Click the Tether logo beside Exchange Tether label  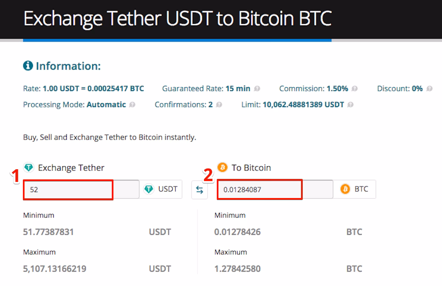pos(28,168)
